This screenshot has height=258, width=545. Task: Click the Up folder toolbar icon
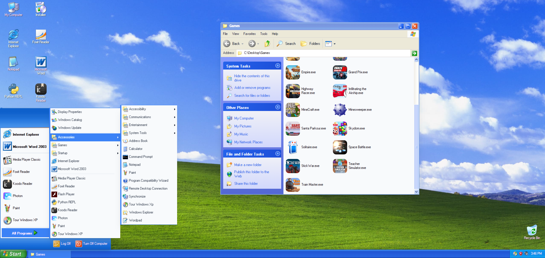[x=267, y=44]
